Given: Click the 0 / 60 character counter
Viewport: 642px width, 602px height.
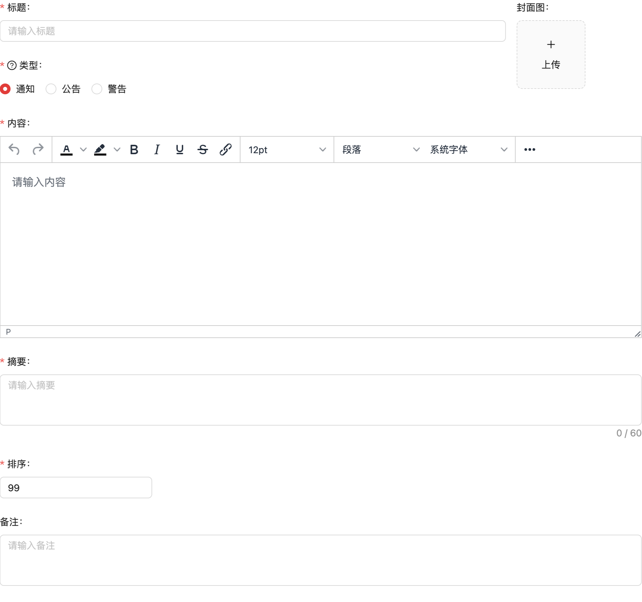Looking at the screenshot, I should point(629,433).
